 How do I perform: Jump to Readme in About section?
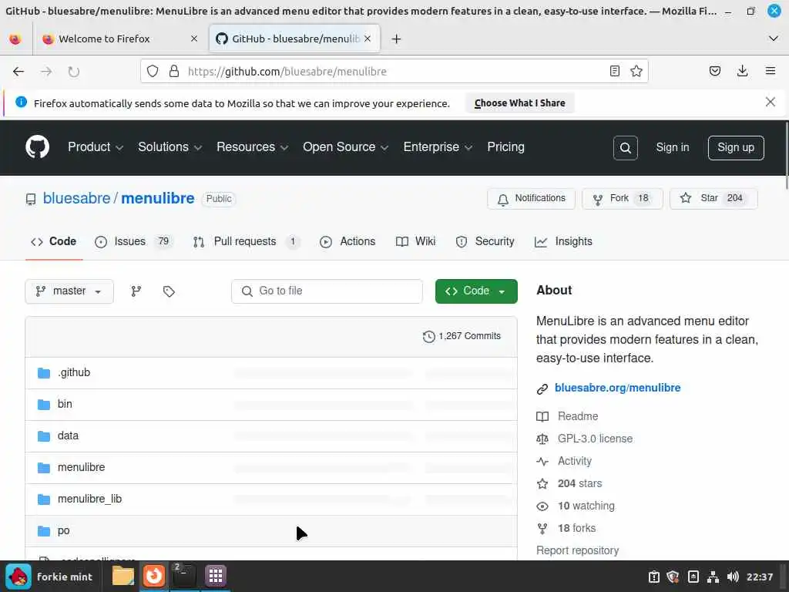(x=568, y=416)
